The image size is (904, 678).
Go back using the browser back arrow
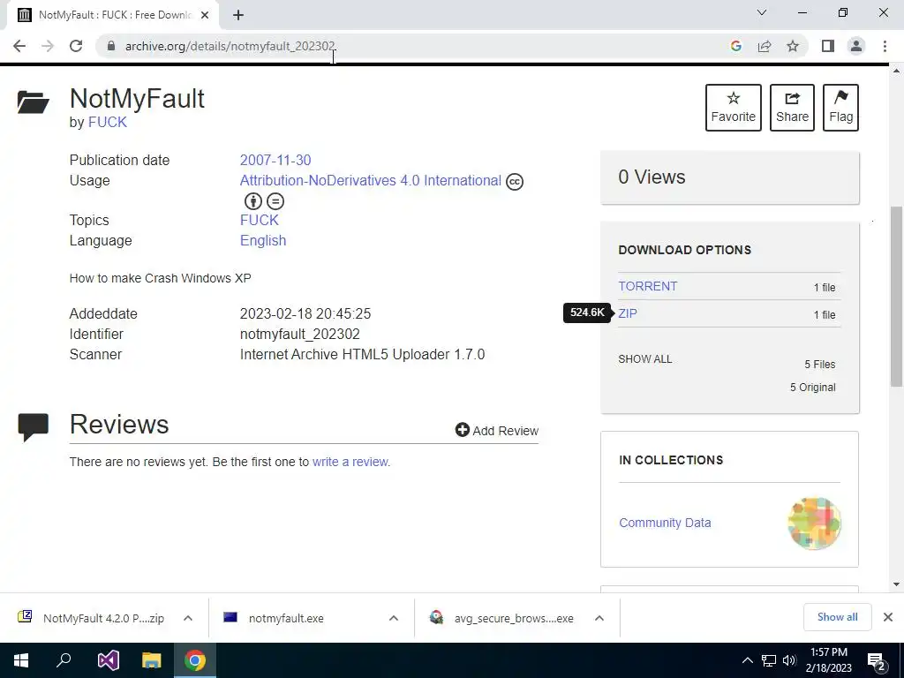point(19,46)
